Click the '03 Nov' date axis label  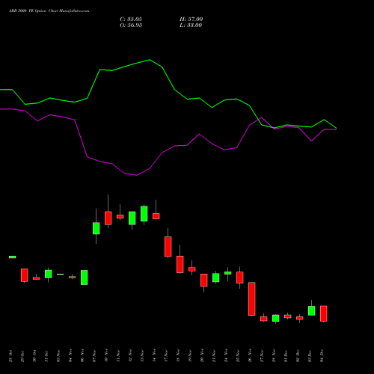pos(58,356)
